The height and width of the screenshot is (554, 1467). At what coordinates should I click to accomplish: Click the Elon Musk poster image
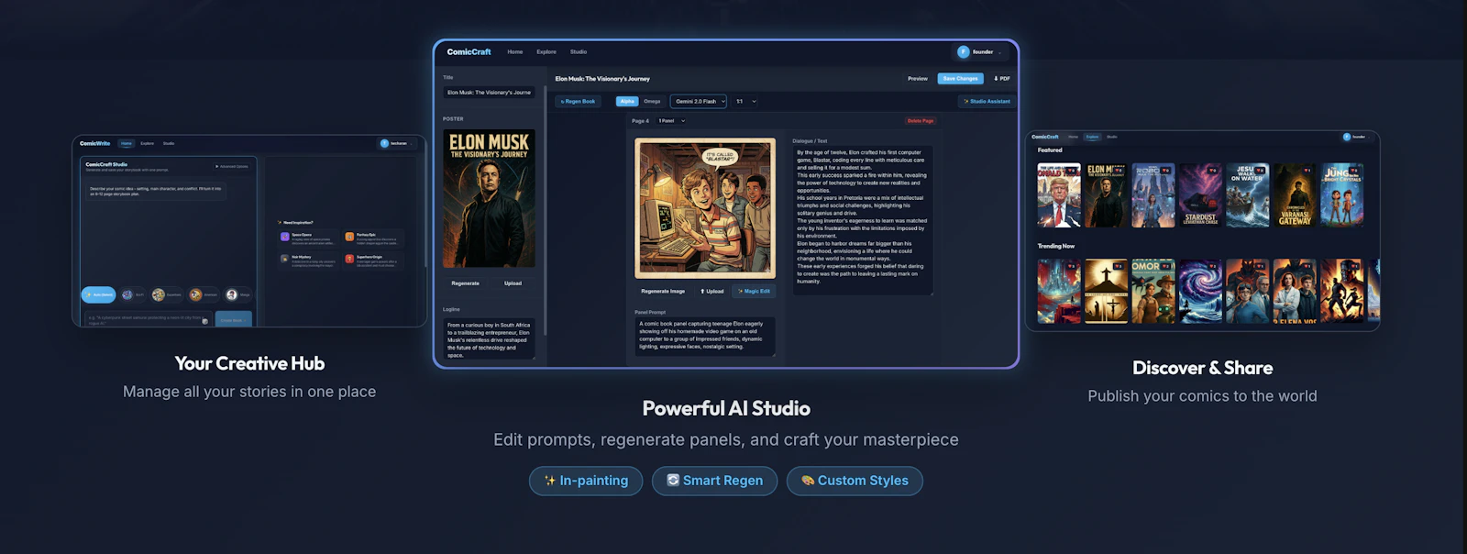tap(489, 199)
